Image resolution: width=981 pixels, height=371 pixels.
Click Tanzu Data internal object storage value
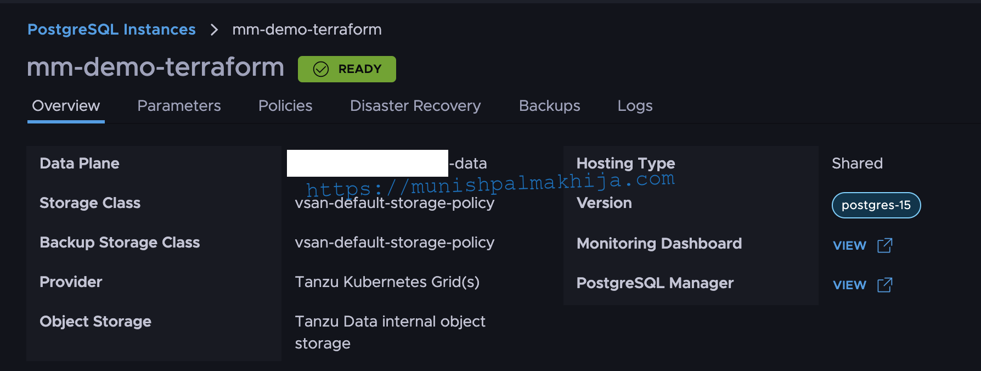point(390,333)
